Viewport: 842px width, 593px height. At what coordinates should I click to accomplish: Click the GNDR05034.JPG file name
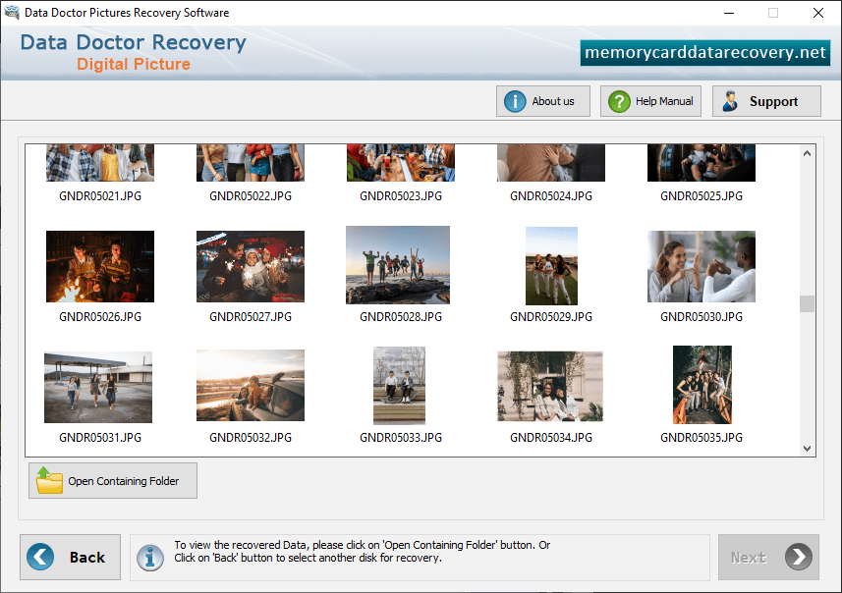(551, 438)
